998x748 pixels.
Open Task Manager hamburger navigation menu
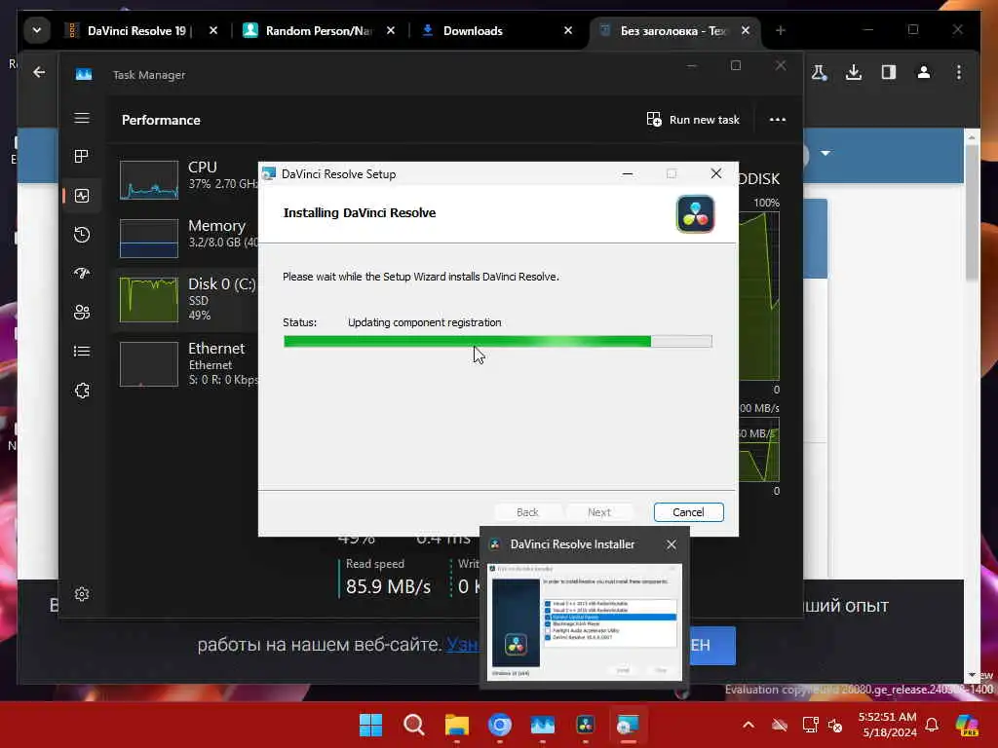point(82,118)
